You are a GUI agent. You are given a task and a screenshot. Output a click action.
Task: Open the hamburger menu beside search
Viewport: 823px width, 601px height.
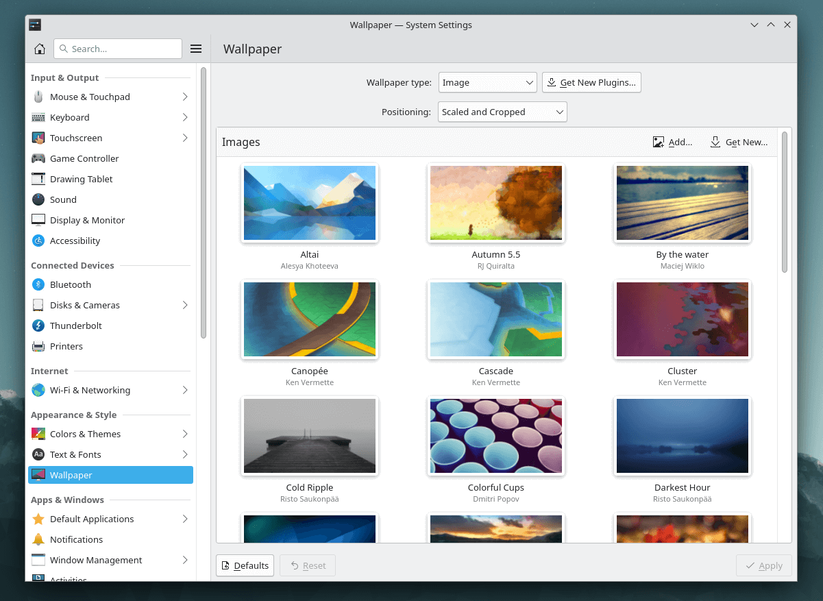(196, 49)
